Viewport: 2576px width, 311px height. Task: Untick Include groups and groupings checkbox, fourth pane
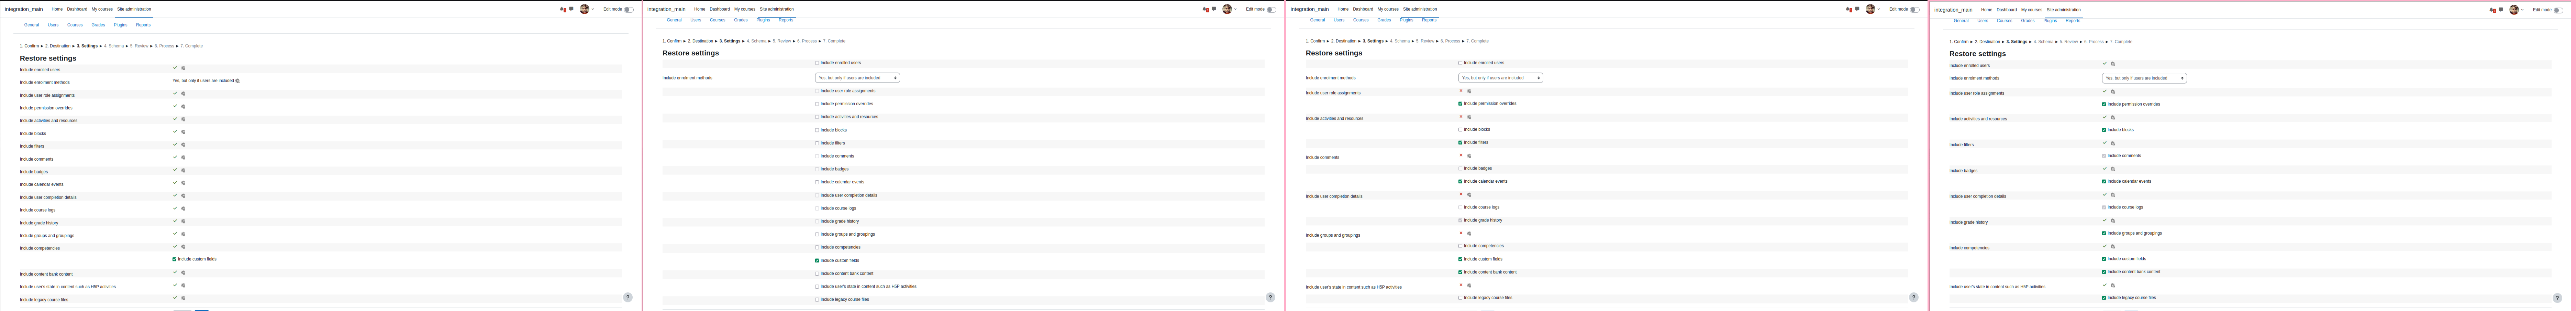tap(2104, 233)
